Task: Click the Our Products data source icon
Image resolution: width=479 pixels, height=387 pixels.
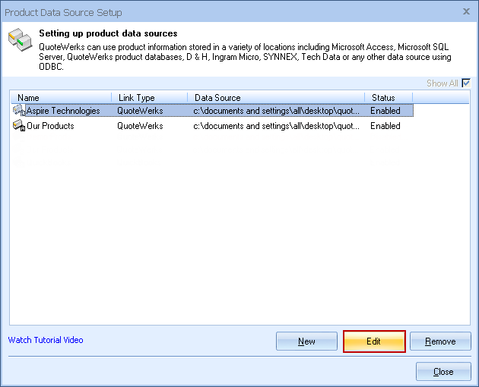Action: [19, 126]
